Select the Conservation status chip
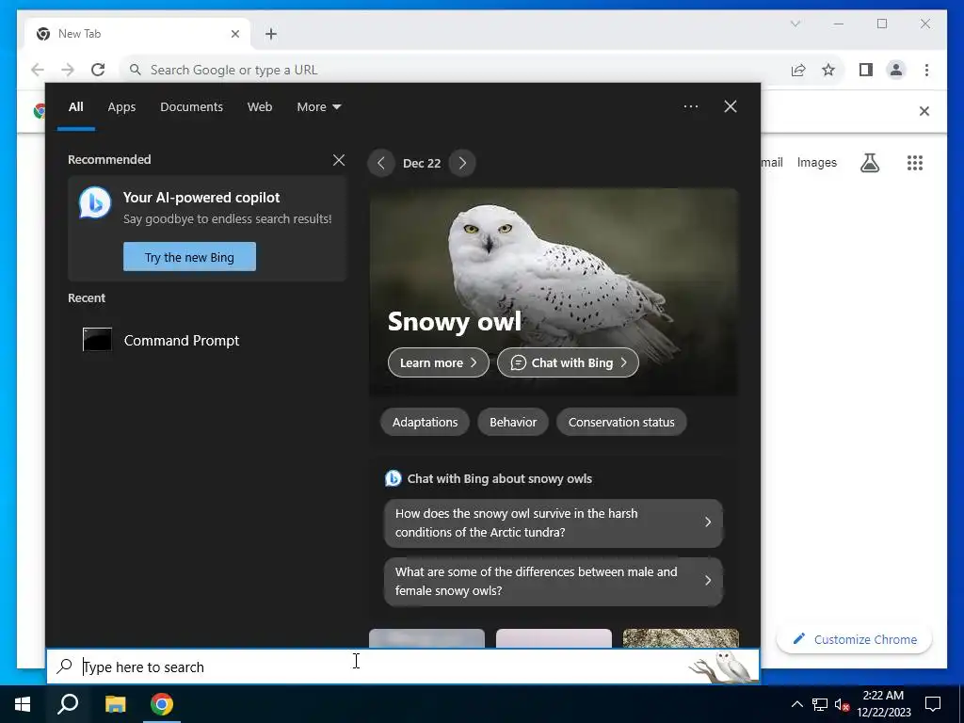This screenshot has height=723, width=964. (621, 423)
